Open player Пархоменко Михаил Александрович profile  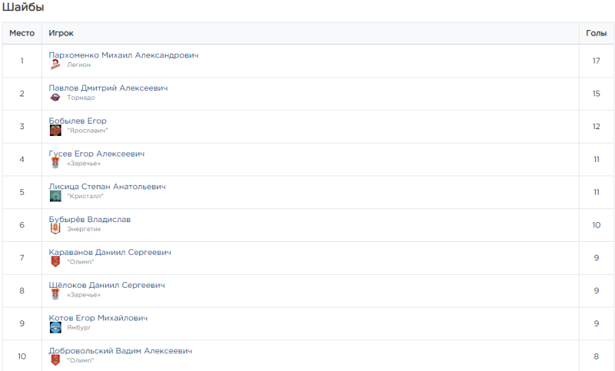point(124,55)
